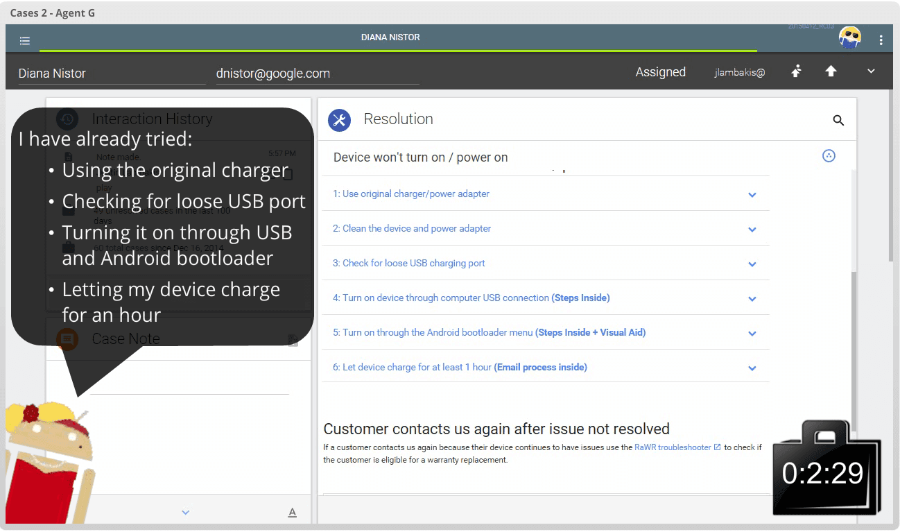Expand the case header chevron

click(x=872, y=71)
